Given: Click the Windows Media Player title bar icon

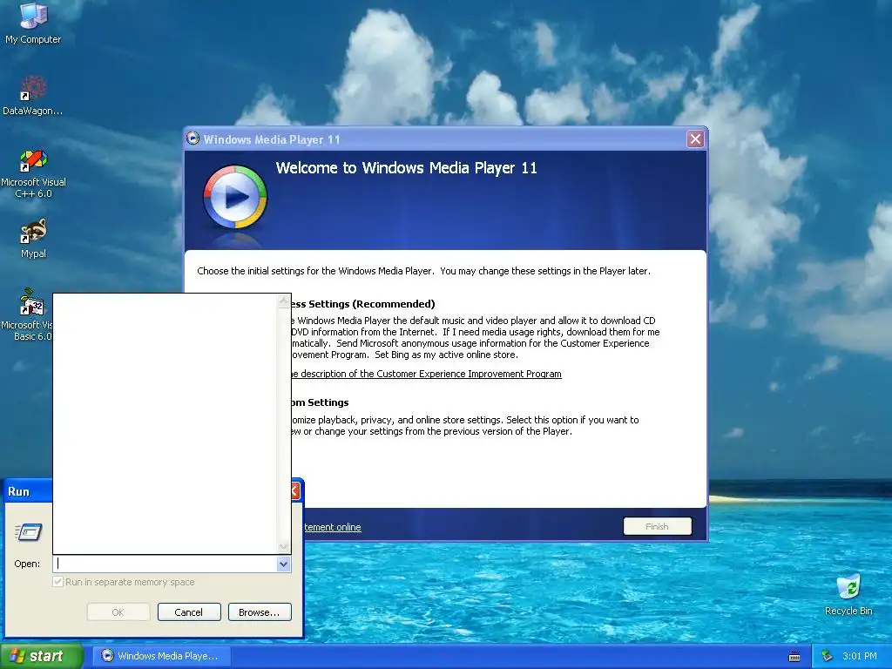Looking at the screenshot, I should point(193,139).
